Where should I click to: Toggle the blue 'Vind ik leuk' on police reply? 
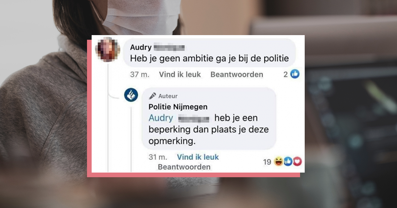point(198,157)
